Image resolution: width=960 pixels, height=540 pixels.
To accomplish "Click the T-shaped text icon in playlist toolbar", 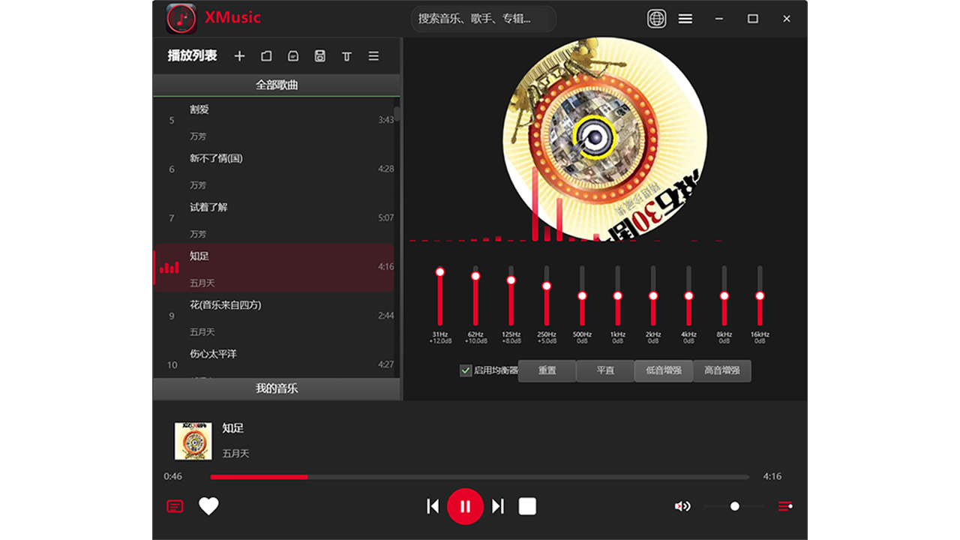I will [346, 56].
